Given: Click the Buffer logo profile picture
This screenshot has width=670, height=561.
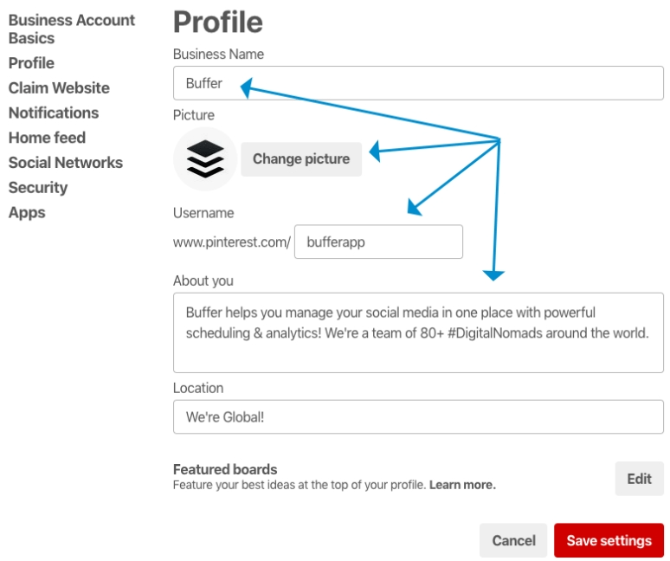Looking at the screenshot, I should point(205,159).
